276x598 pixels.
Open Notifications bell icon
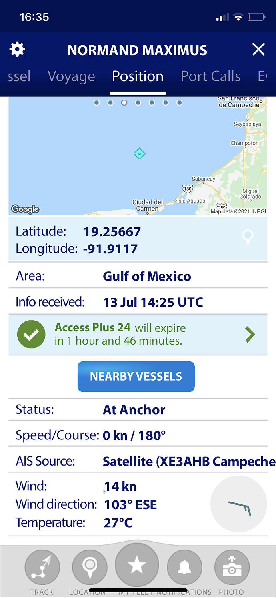click(184, 567)
